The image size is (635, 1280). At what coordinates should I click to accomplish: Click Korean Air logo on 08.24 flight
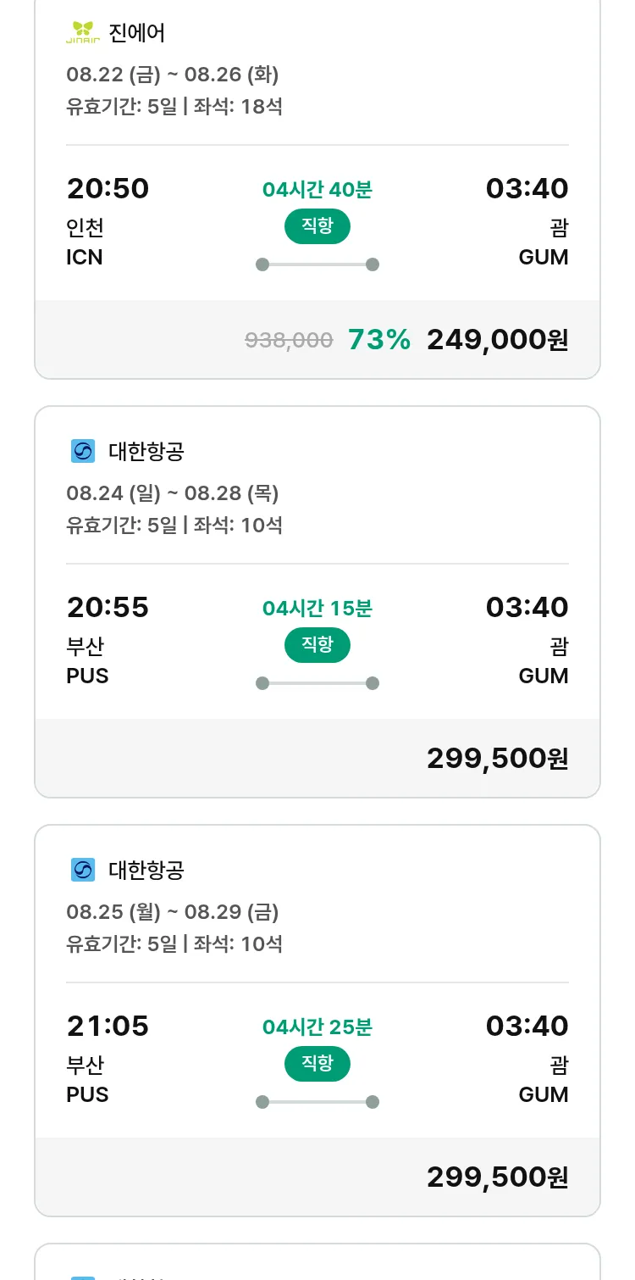pyautogui.click(x=83, y=451)
